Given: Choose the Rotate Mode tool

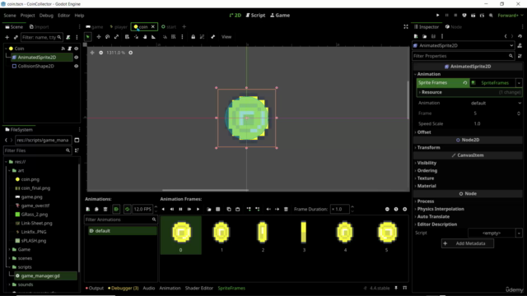Looking at the screenshot, I should tap(108, 37).
